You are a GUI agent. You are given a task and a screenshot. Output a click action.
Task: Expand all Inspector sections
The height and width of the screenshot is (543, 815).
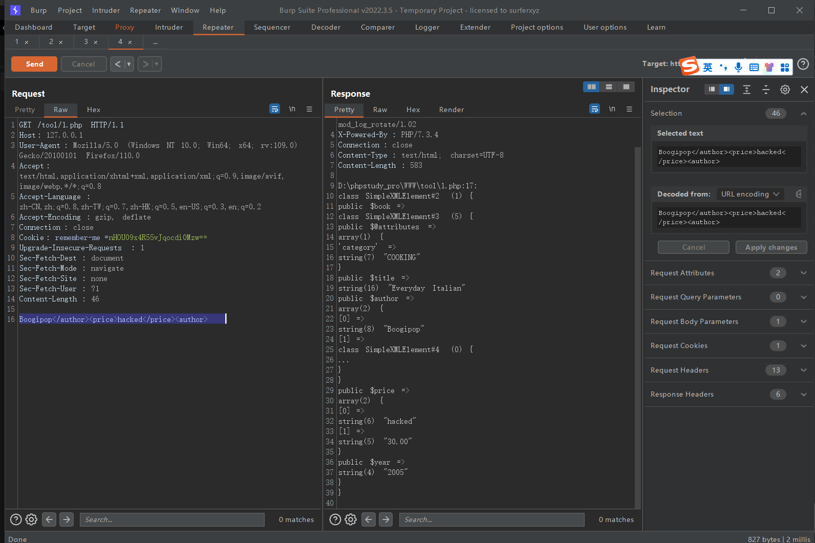click(x=747, y=90)
